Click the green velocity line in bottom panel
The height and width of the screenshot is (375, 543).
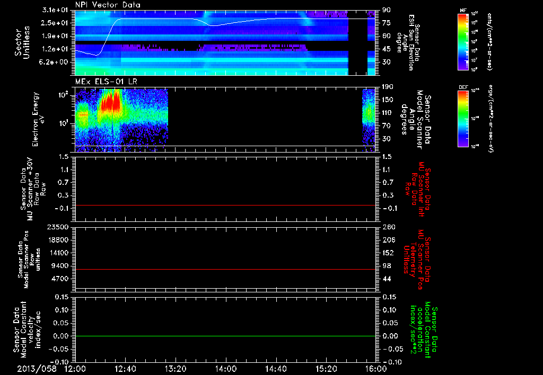pos(225,336)
